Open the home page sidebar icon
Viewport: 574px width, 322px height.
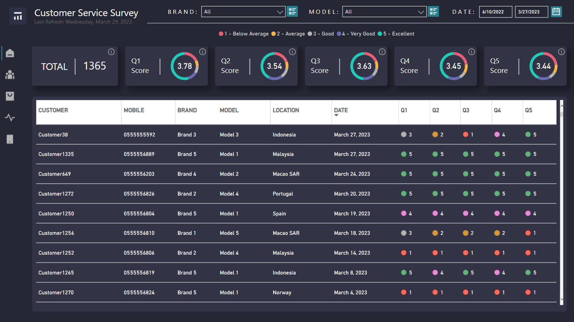pyautogui.click(x=10, y=53)
